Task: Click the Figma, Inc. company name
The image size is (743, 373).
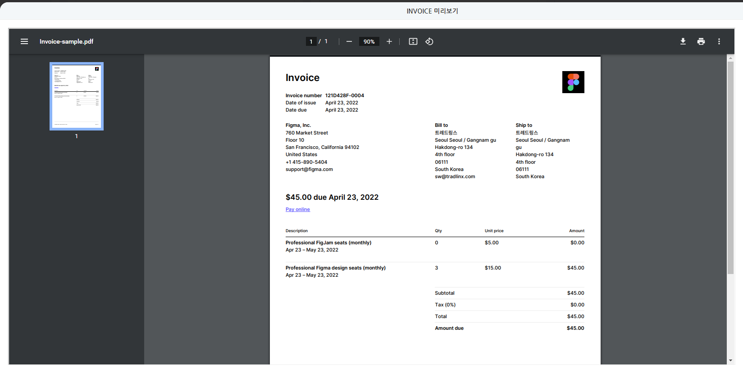Action: pyautogui.click(x=298, y=125)
